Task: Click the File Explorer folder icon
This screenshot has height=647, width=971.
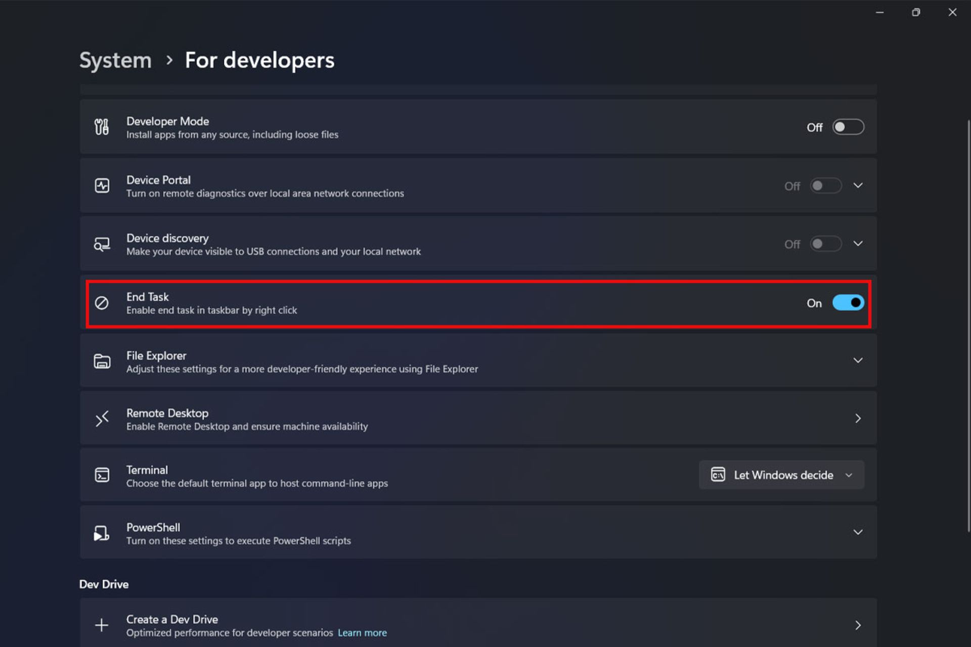Action: [102, 361]
